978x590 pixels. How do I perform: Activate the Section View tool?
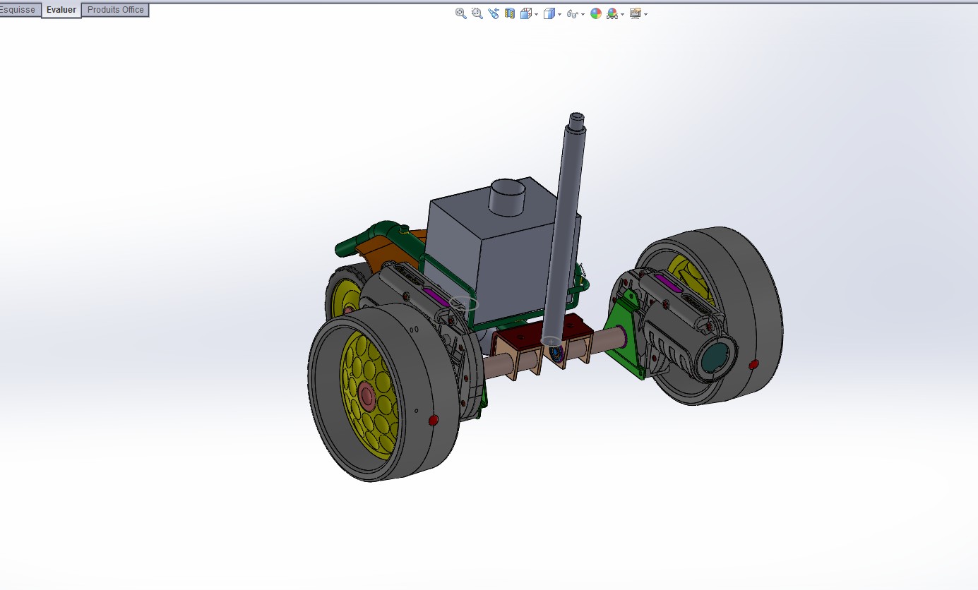coord(510,13)
